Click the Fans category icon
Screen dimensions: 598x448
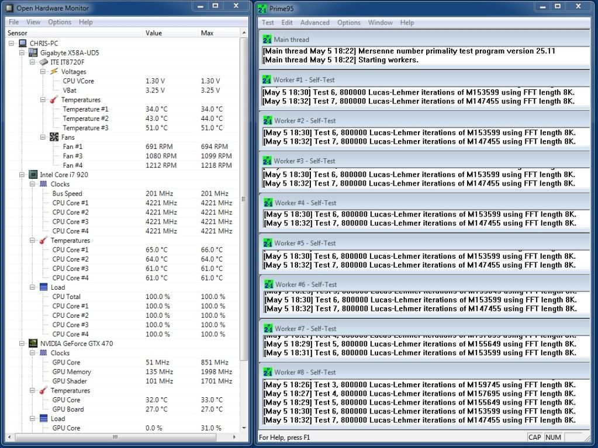pos(54,137)
